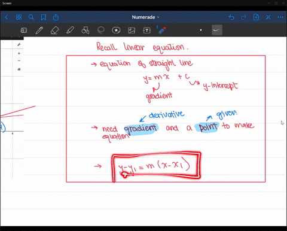287x231 pixels.
Task: Open graph settings wrench icon
Action: point(19,44)
